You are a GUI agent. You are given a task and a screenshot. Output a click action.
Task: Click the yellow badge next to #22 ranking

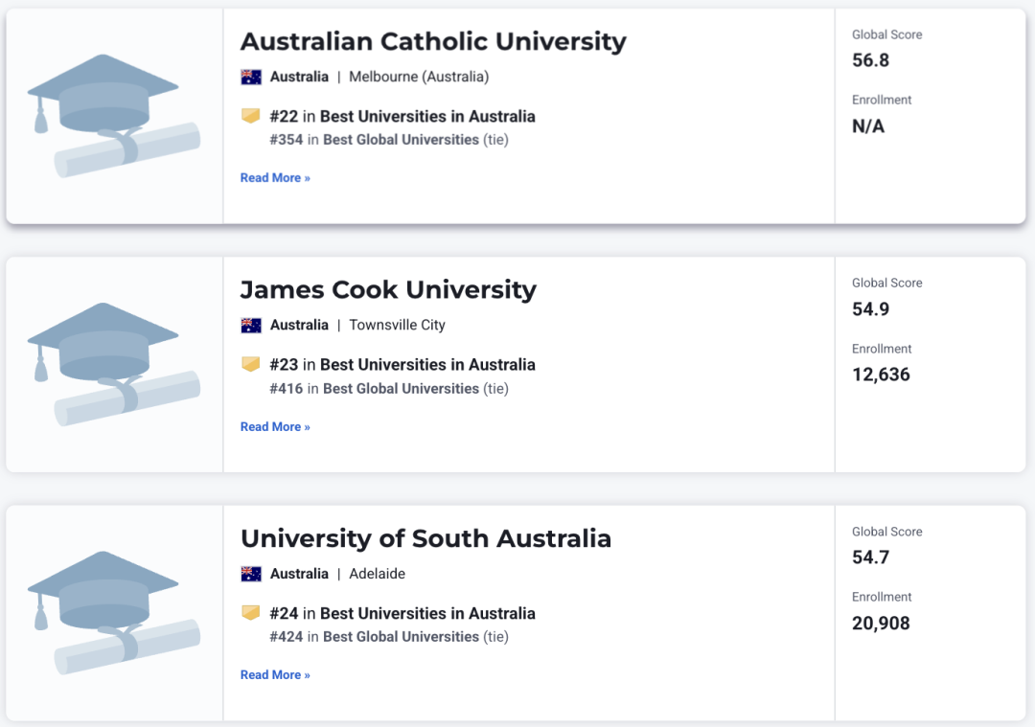[251, 116]
